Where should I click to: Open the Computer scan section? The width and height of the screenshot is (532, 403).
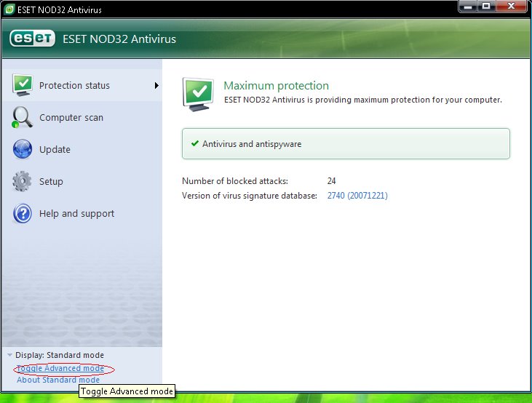tap(82, 117)
